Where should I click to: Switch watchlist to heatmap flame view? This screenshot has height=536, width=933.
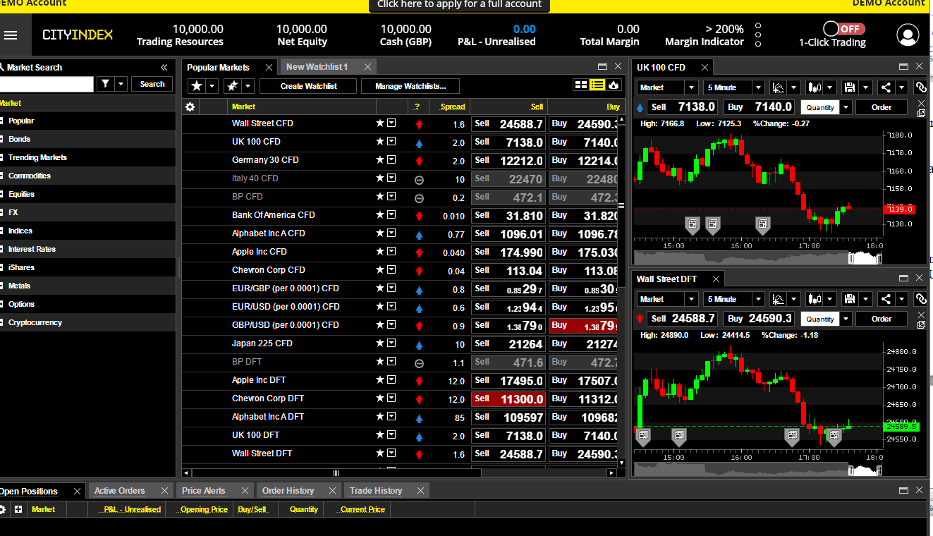coord(613,85)
